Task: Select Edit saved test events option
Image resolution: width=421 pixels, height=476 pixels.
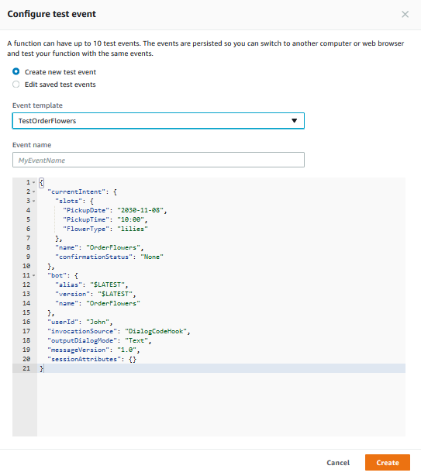Action: [16, 85]
